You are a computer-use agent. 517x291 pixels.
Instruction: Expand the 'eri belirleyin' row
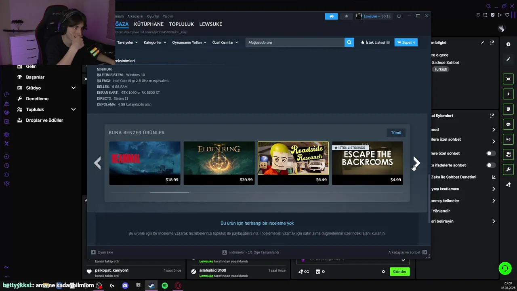pyautogui.click(x=463, y=221)
